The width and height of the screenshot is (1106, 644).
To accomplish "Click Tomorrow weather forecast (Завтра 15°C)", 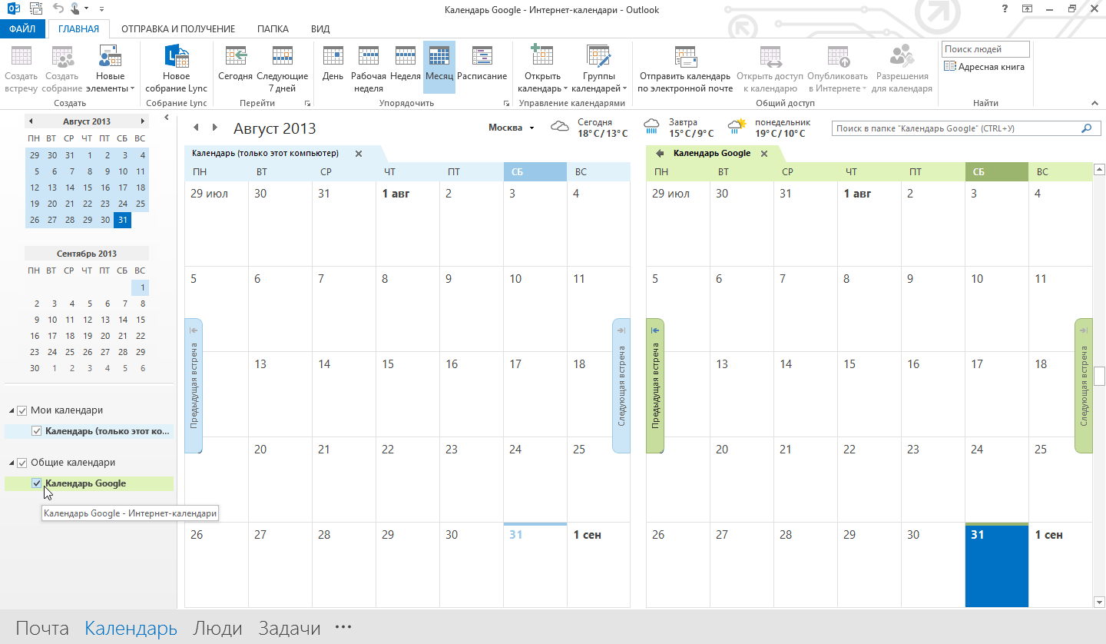I will coord(679,128).
